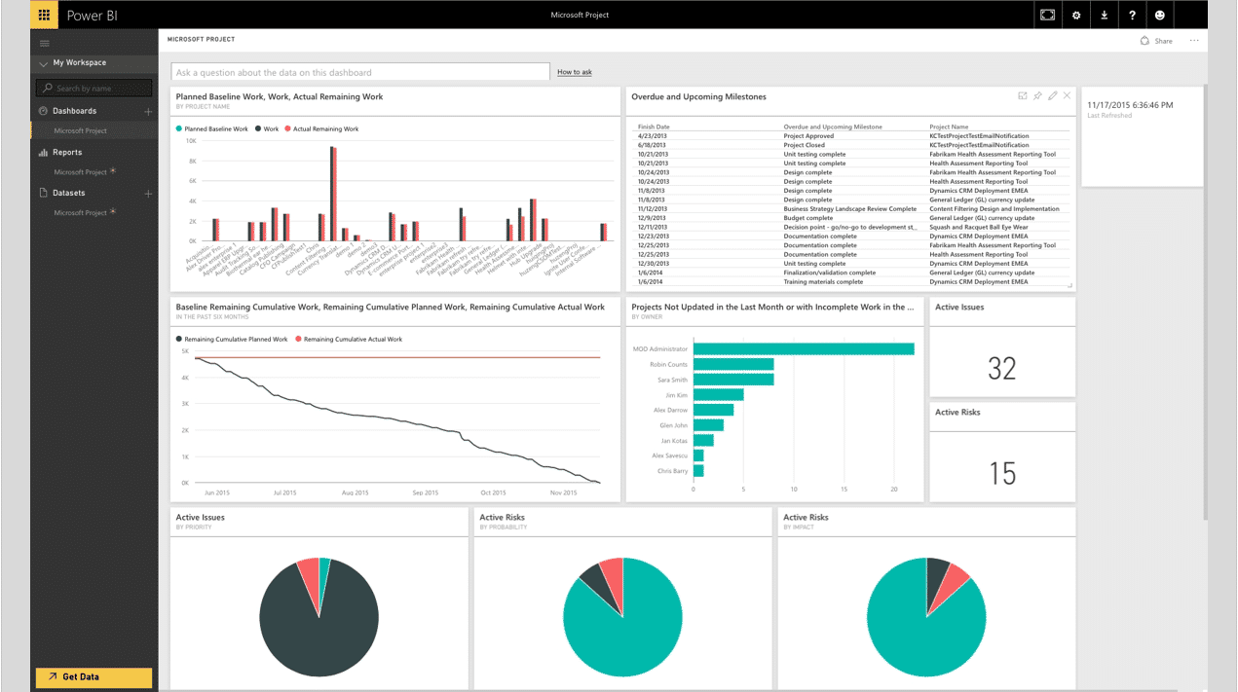Click the Q&A question input box

360,72
